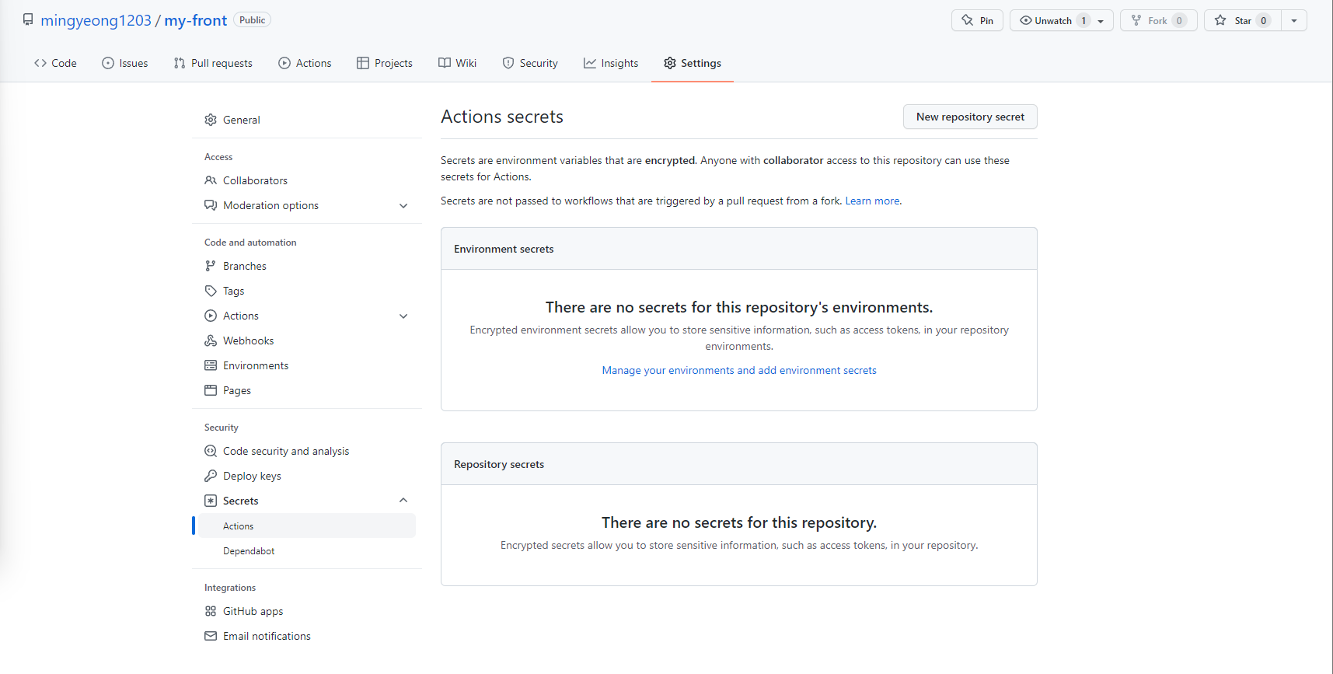Click the Pull requests icon
Viewport: 1333px width, 674px height.
(x=180, y=63)
